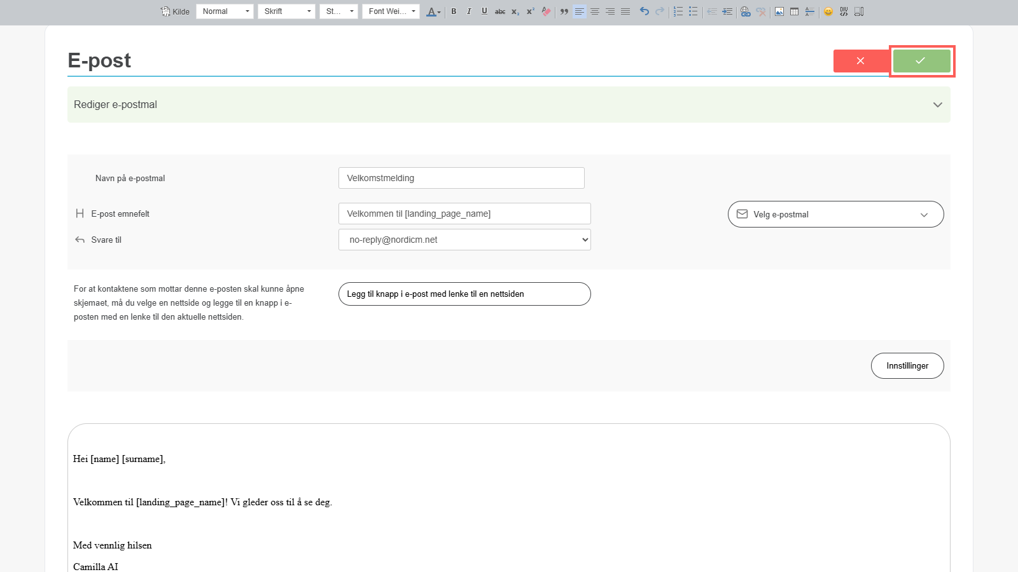Screen dimensions: 1018x572
Task: Open the Normal paragraph format dropdown
Action: tap(225, 11)
